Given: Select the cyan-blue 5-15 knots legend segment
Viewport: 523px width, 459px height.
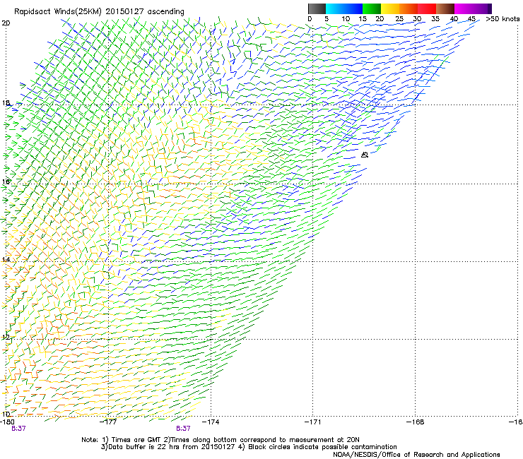Looking at the screenshot, I should (344, 8).
